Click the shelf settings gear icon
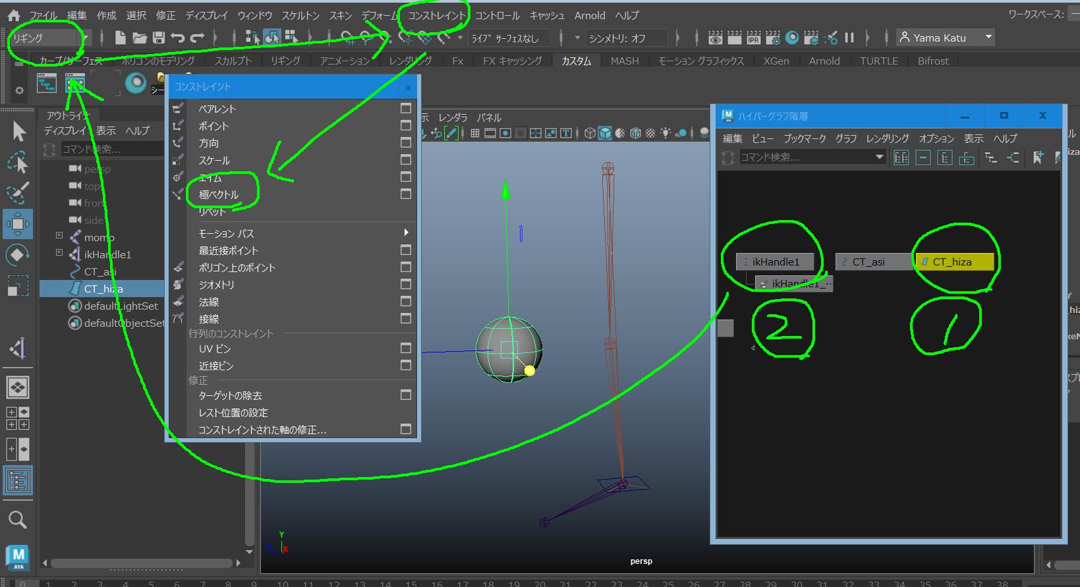This screenshot has width=1080, height=587. click(19, 91)
